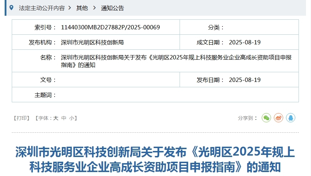311x176 pixels.
Task: Share the notice via WeChat icon
Action: coord(266,118)
